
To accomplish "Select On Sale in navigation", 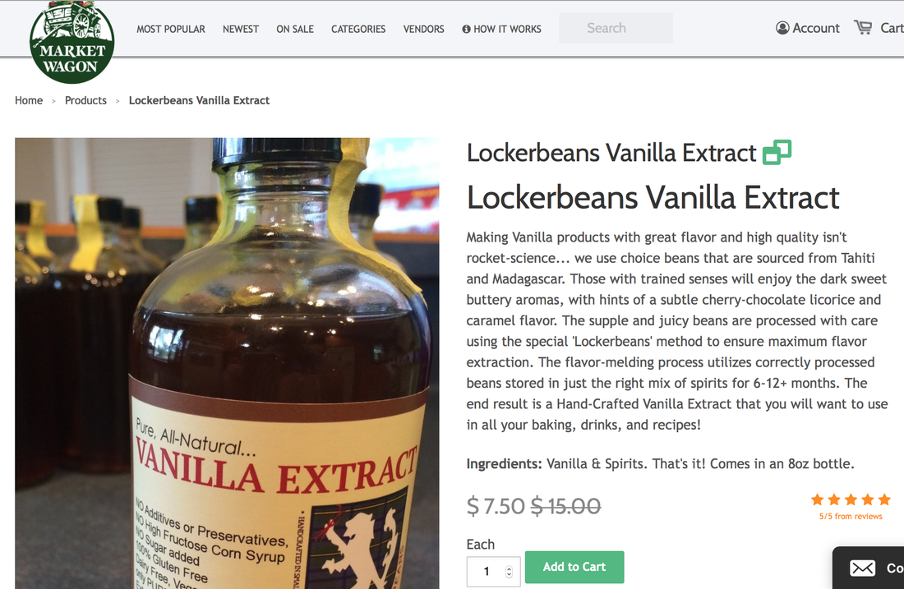I will pyautogui.click(x=294, y=29).
